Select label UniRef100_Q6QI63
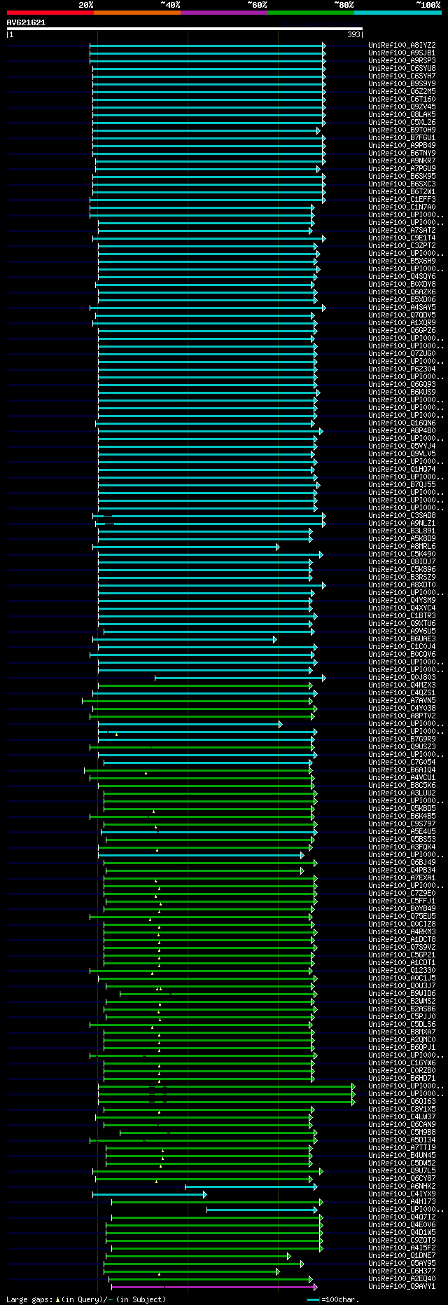448x1305 pixels. [x=402, y=1101]
